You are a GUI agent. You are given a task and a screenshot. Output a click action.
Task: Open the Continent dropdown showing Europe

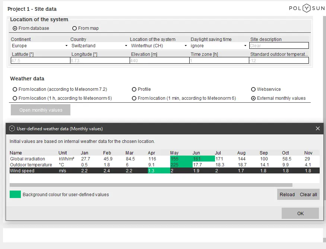39,46
